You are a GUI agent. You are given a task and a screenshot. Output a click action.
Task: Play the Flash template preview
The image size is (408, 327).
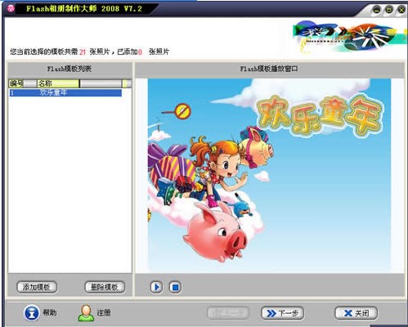tap(156, 287)
